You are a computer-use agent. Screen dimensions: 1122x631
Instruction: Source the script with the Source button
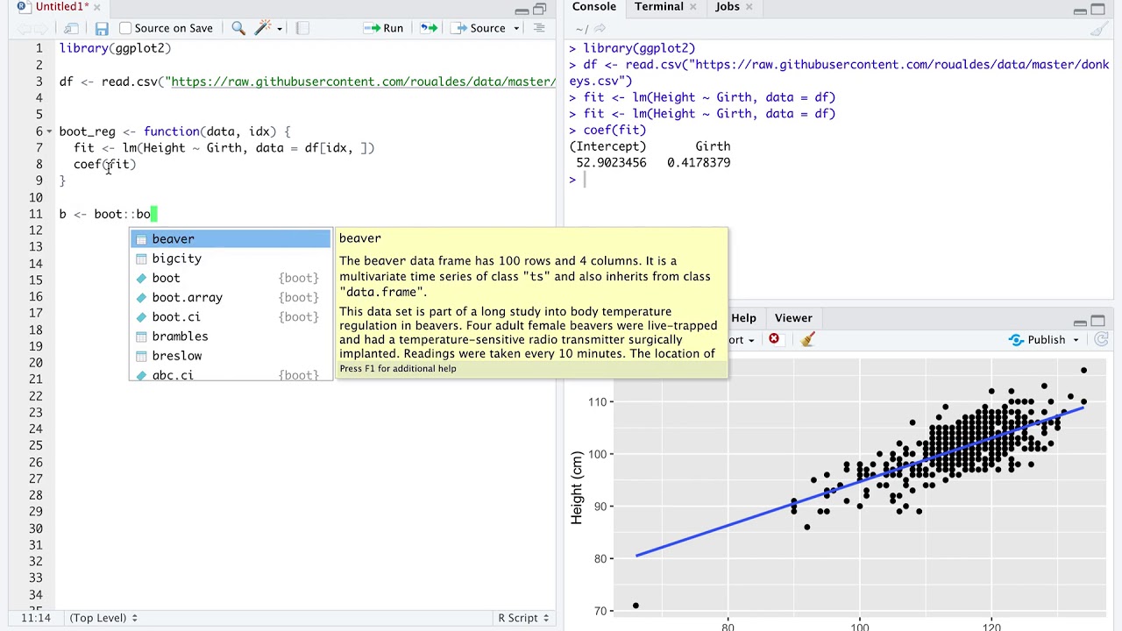point(479,28)
